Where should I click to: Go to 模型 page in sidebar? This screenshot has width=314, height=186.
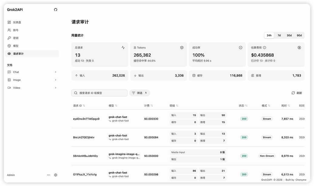(32, 46)
